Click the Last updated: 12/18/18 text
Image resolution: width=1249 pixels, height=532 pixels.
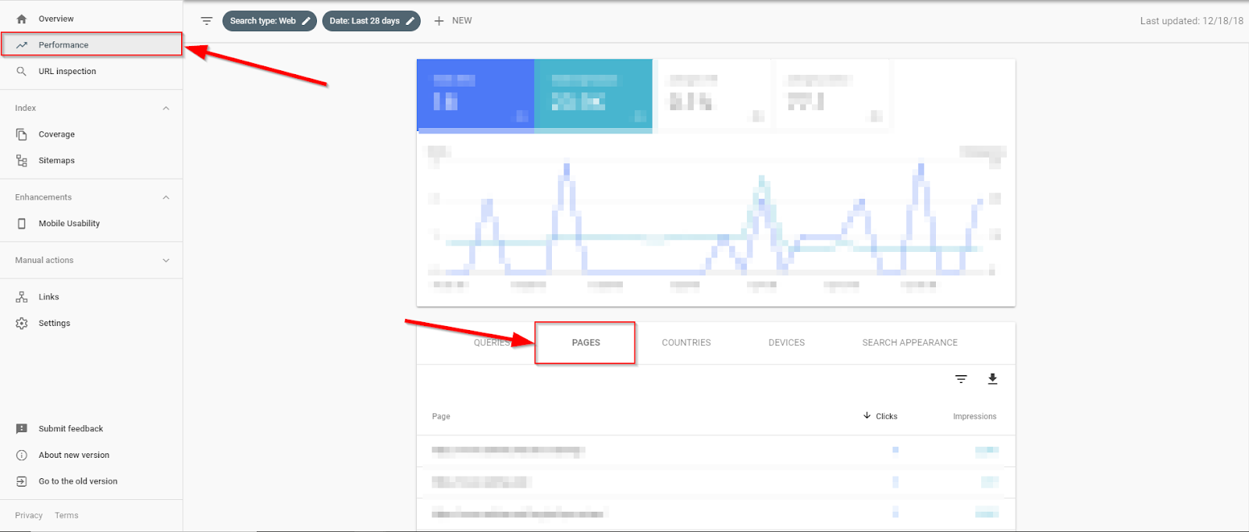(1191, 21)
